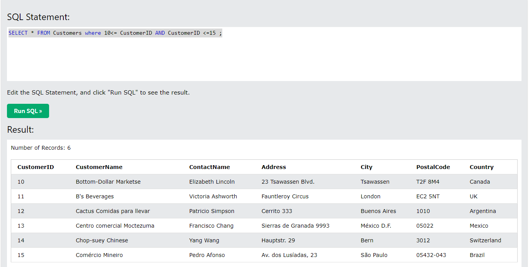
Task: Click the city Bern cell
Action: point(367,240)
